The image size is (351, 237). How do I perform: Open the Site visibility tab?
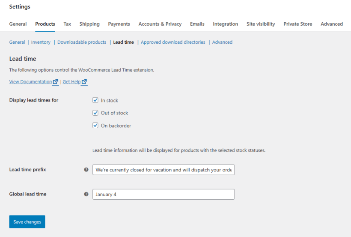pos(261,24)
